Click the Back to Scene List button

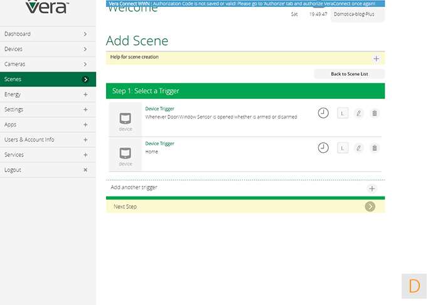pyautogui.click(x=349, y=74)
